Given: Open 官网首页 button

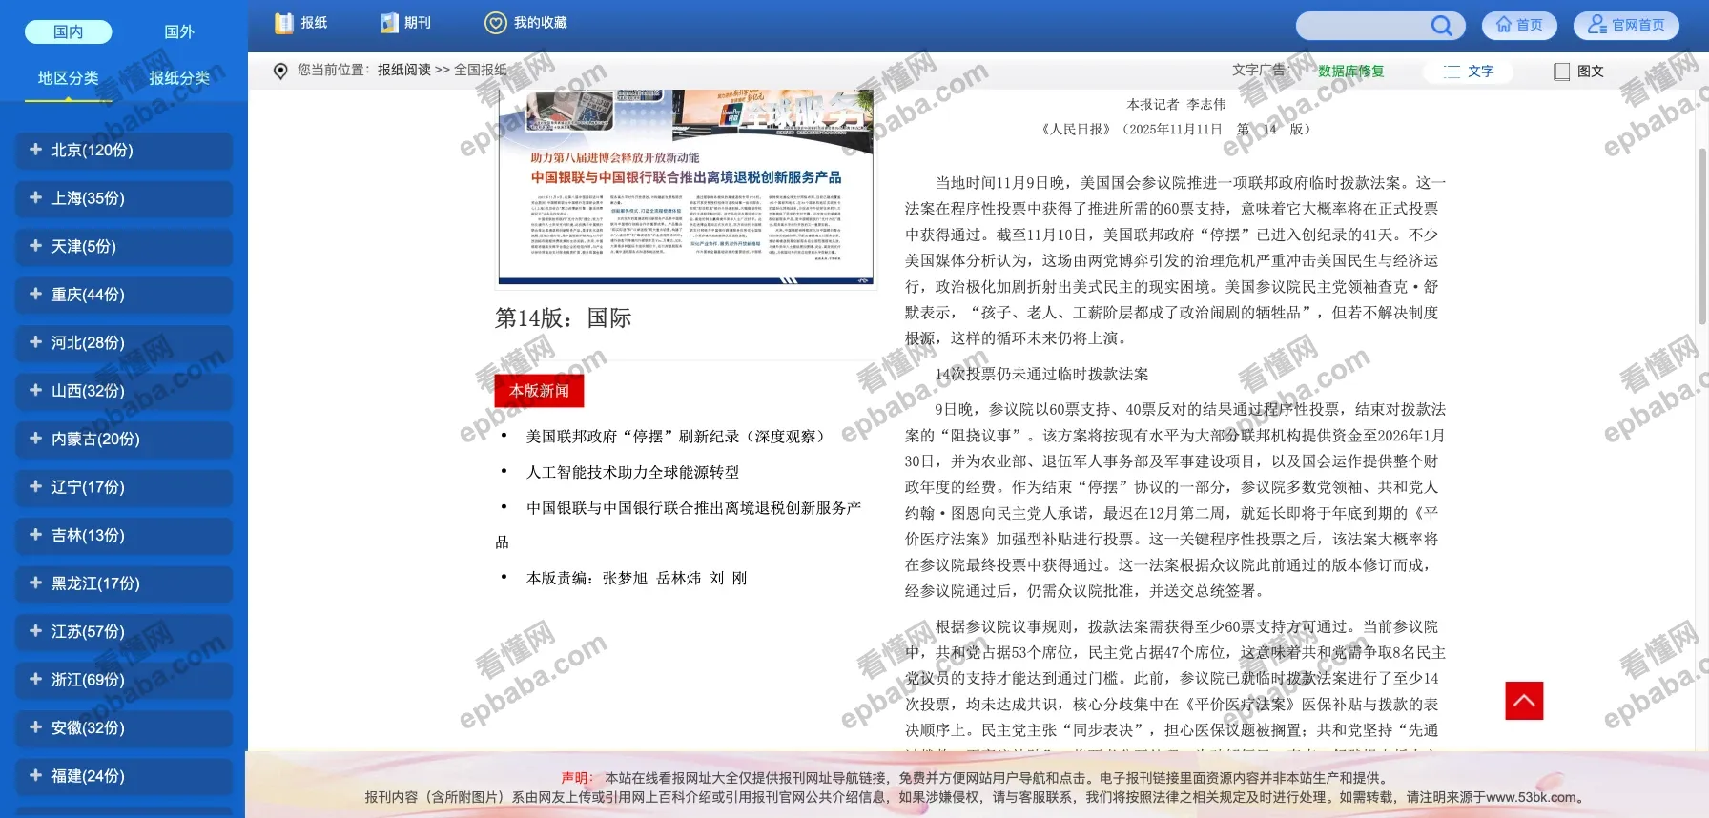Looking at the screenshot, I should coord(1626,26).
